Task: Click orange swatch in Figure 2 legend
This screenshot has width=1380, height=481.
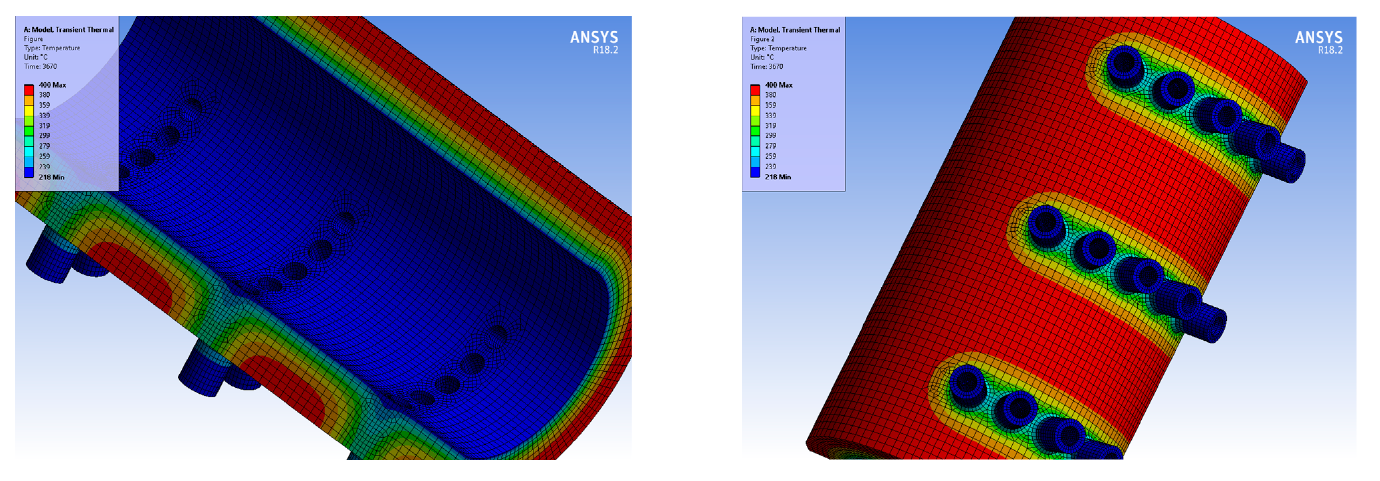Action: tap(755, 100)
